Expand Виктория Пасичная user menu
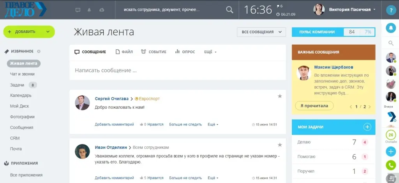Image resolution: width=399 pixels, height=183 pixels. coord(374,10)
